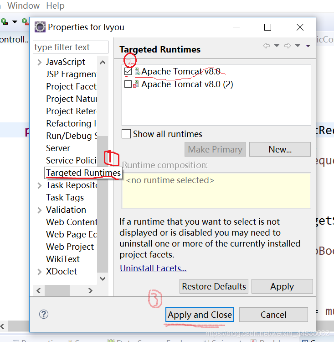Image resolution: width=334 pixels, height=342 pixels.
Task: Click the tree horizontal scroll right arrow
Action: [90, 290]
